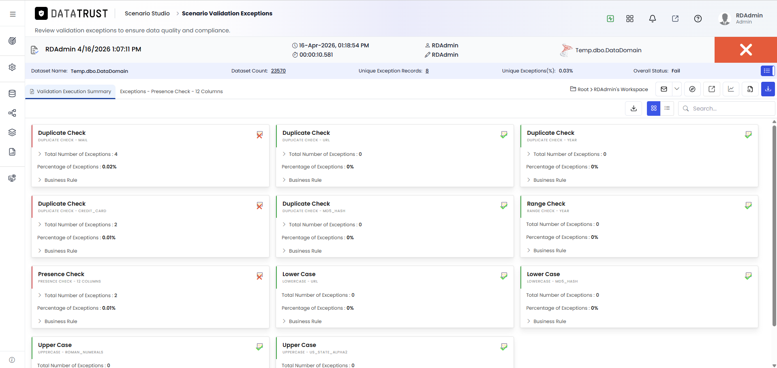This screenshot has width=777, height=368.
Task: Click the scenario document icon beside RDAdmin 4/16/2026
Action: 34,50
